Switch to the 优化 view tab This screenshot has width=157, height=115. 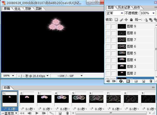point(18,9)
